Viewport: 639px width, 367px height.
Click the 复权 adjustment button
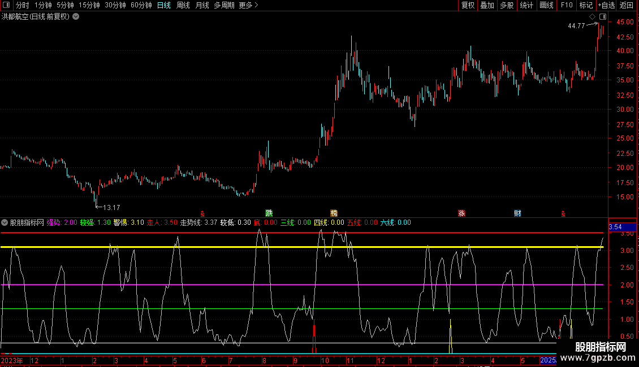click(x=468, y=5)
